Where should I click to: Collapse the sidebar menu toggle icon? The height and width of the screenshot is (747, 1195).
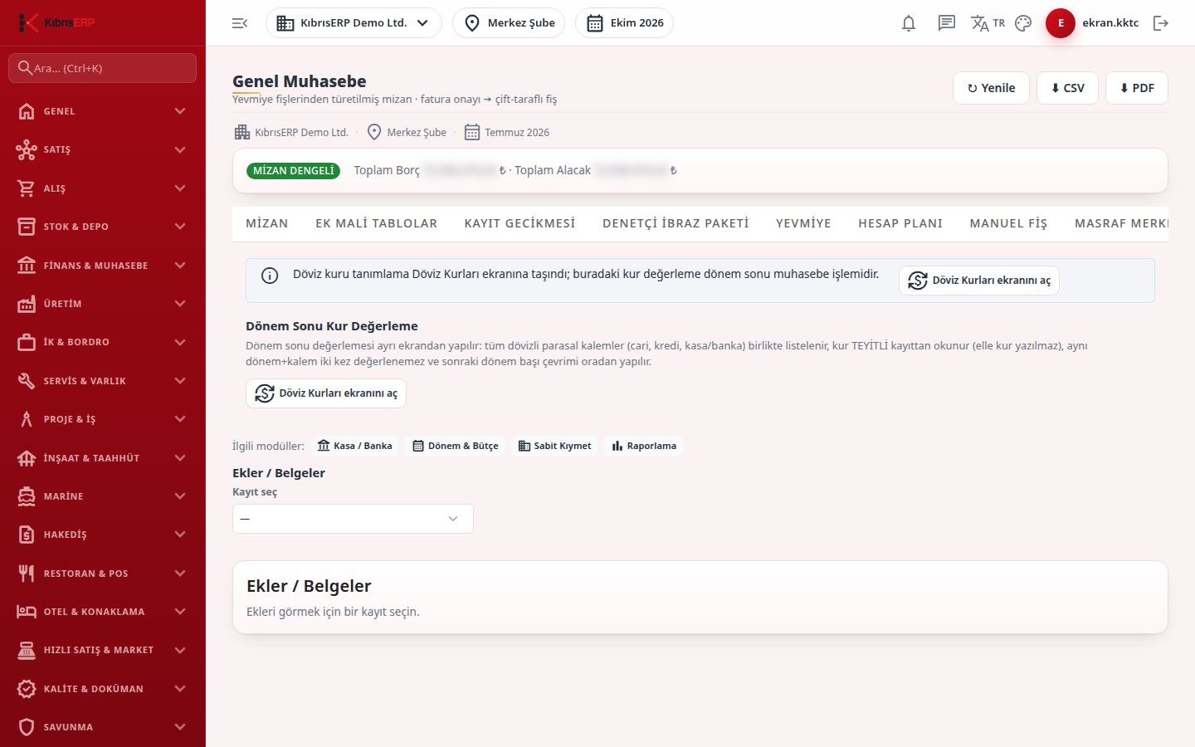pos(240,23)
